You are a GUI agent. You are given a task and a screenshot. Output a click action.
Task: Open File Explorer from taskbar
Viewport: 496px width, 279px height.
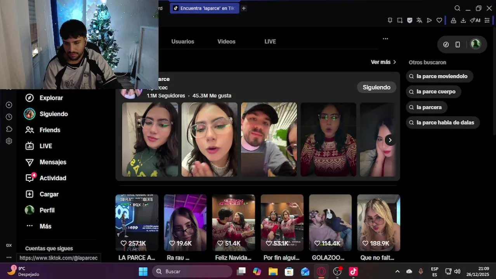pyautogui.click(x=273, y=272)
